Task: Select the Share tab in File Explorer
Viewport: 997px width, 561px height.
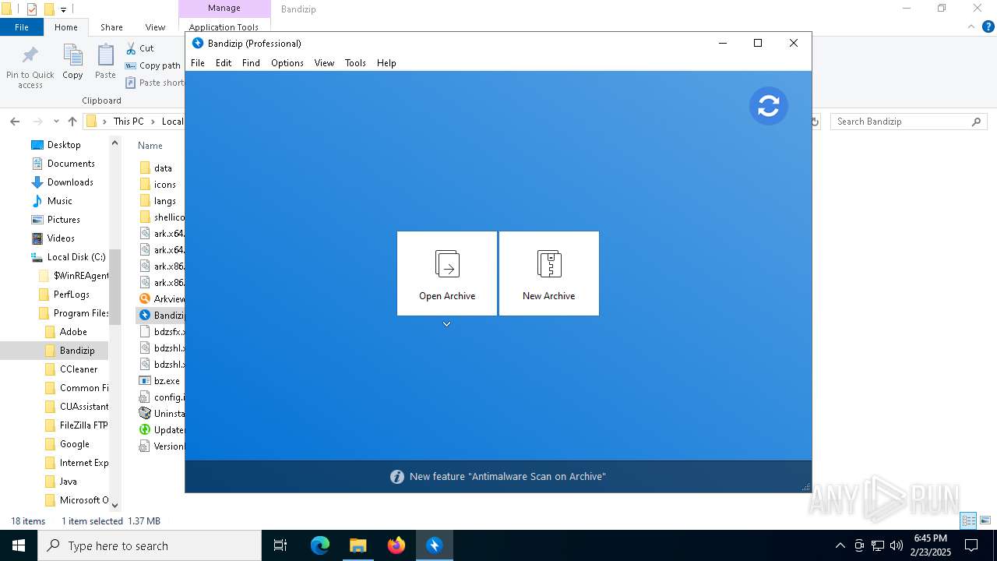Action: (111, 27)
